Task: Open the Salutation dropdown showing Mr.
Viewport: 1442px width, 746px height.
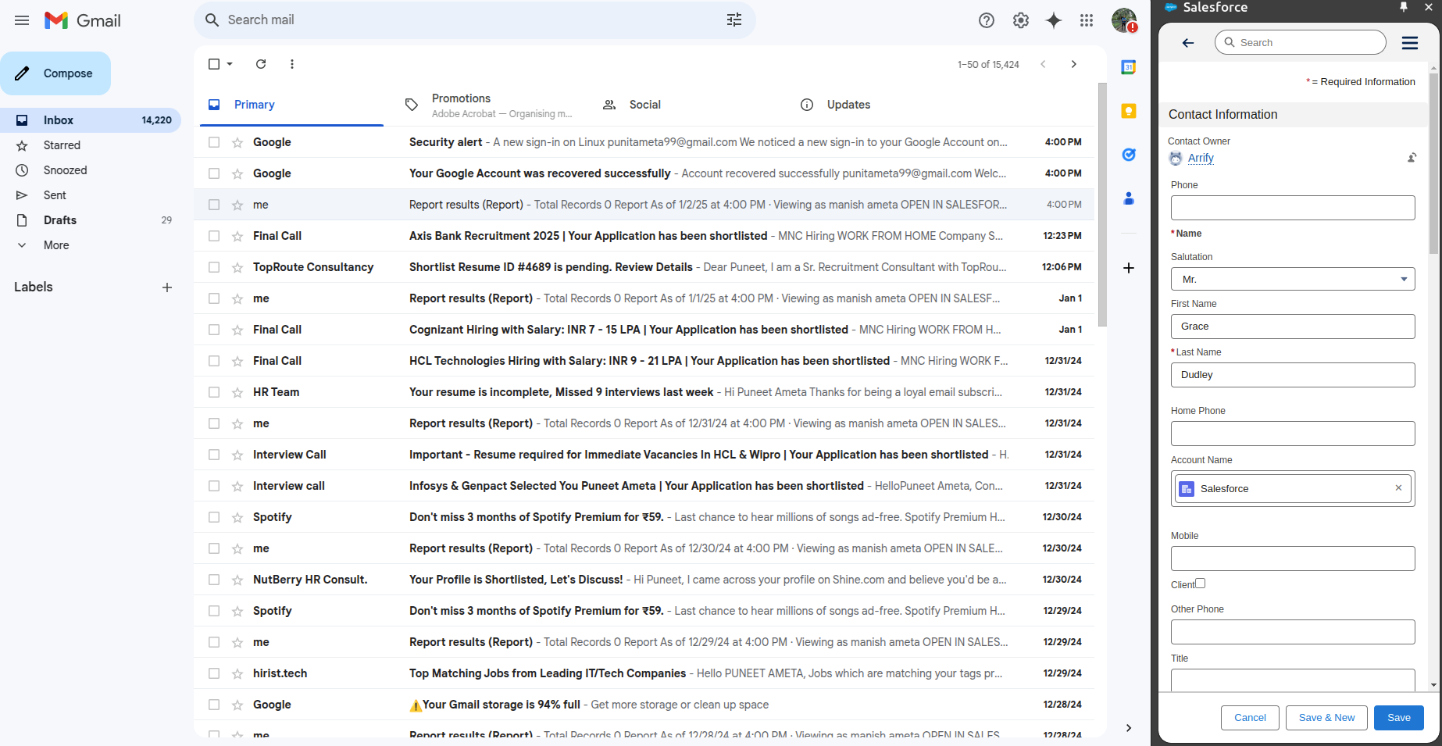Action: click(x=1293, y=279)
